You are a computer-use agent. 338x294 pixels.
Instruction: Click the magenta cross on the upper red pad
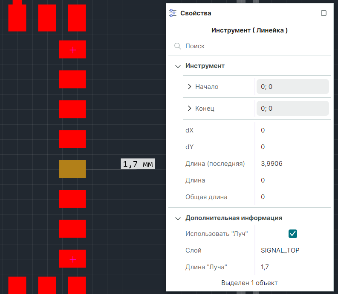(73, 50)
